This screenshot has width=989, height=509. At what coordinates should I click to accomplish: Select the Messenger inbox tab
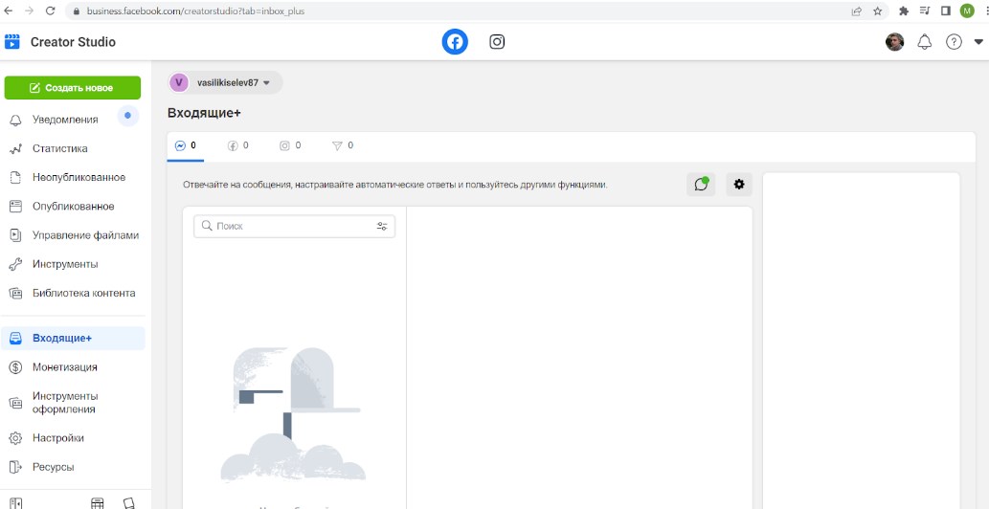(x=186, y=146)
